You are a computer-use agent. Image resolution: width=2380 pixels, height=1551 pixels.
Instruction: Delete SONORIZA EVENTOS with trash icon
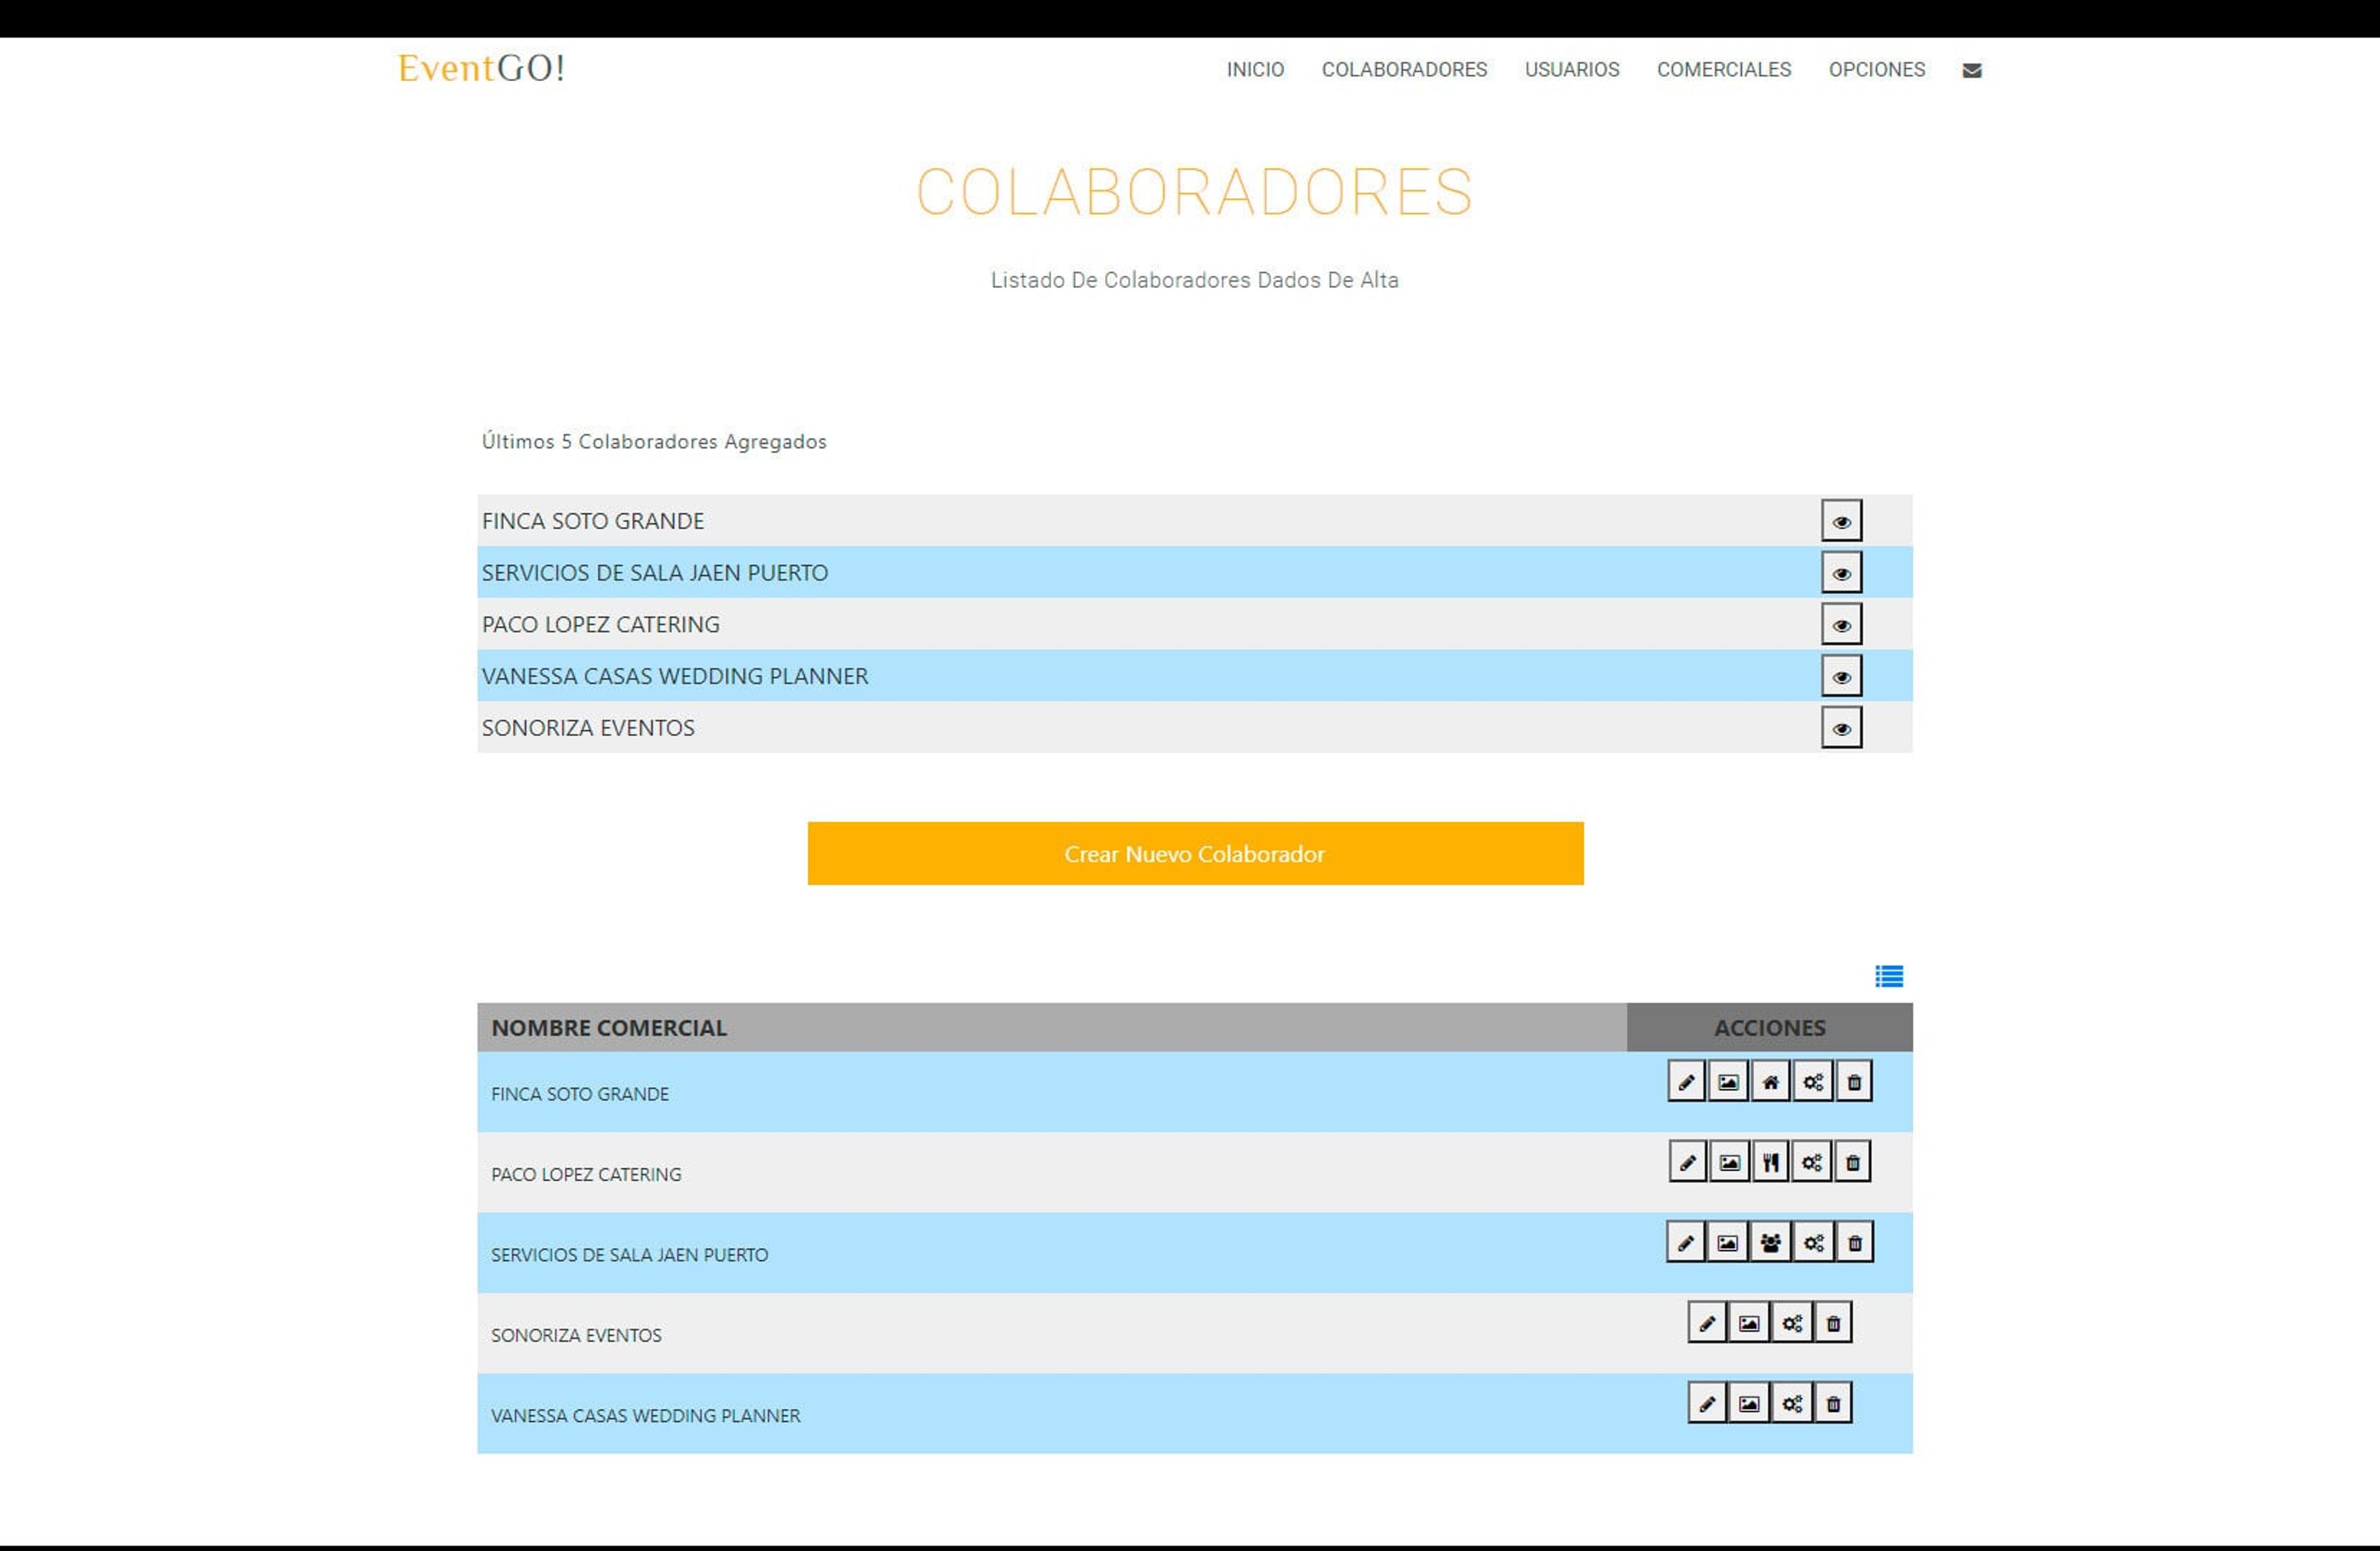(1833, 1323)
